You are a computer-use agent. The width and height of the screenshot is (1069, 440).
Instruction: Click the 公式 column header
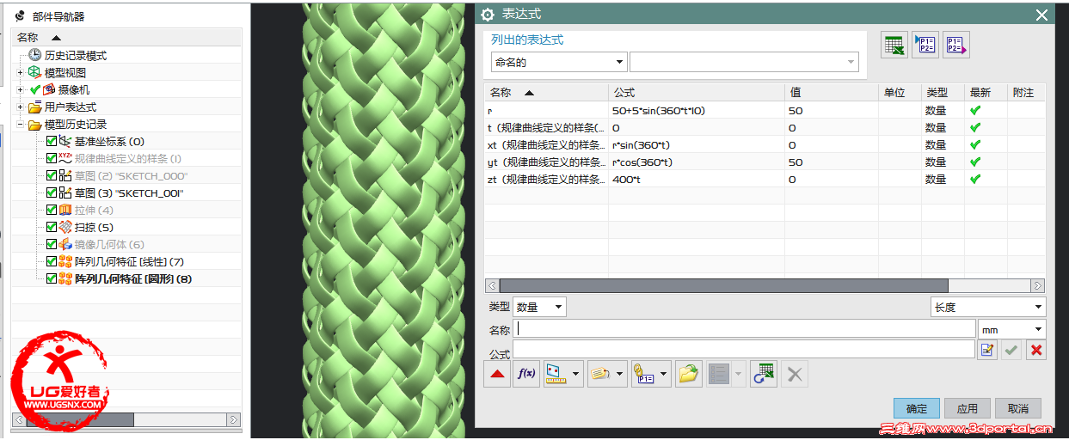coord(697,92)
